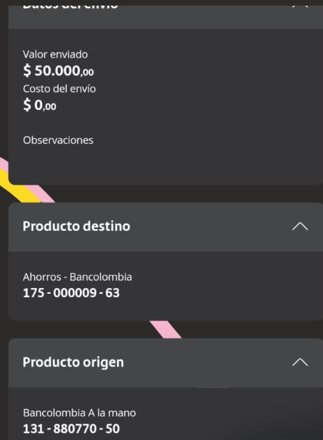Viewport: 323px width, 440px height.
Task: Select the Costo del envío label
Action: (x=59, y=88)
